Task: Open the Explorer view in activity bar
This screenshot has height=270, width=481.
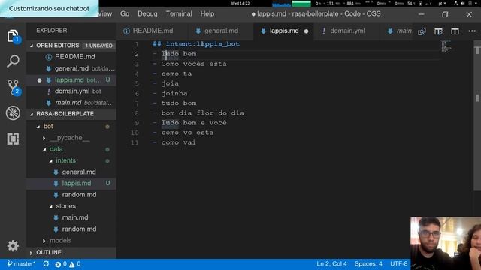Action: point(13,37)
